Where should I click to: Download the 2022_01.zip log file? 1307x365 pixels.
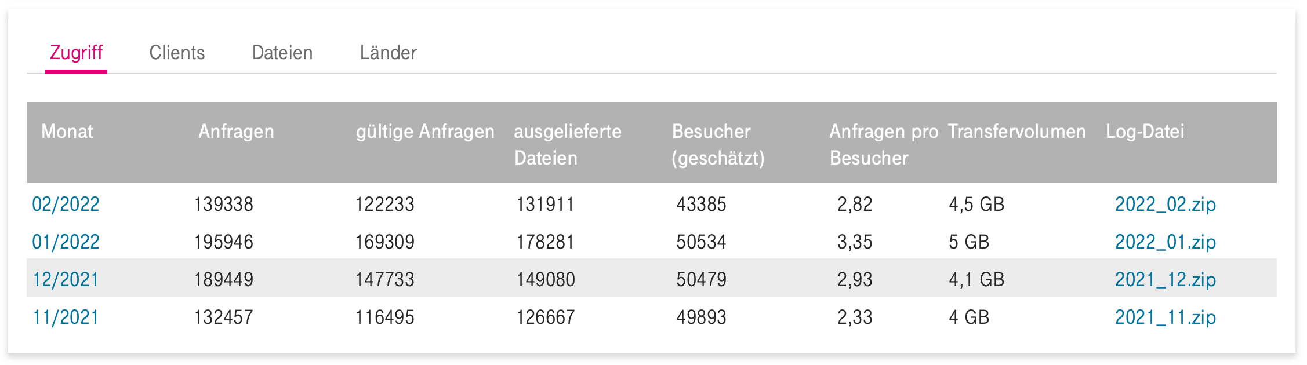1166,242
